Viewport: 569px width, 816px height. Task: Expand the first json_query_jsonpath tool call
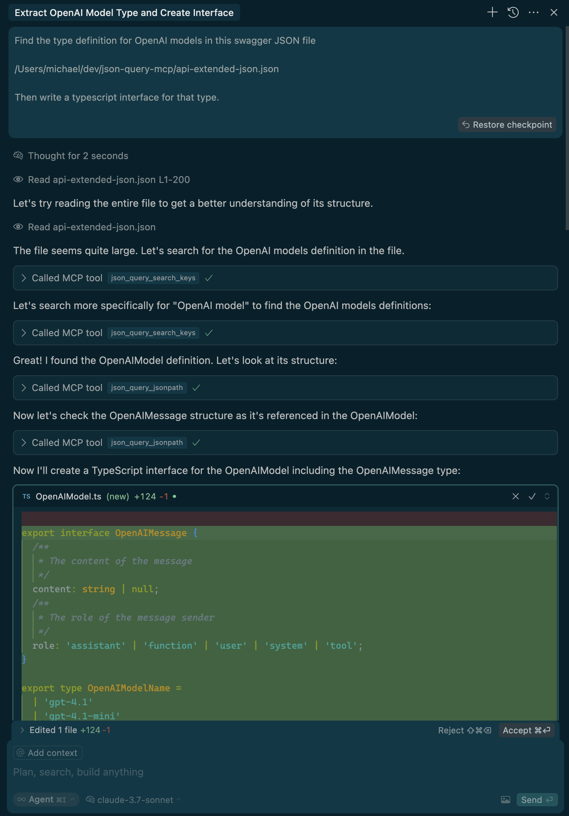point(285,388)
